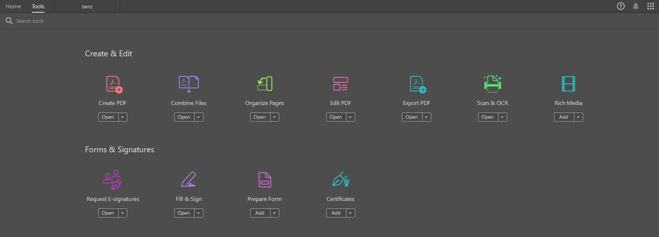659x237 pixels.
Task: Click the Request E-signatures icon
Action: tap(112, 180)
